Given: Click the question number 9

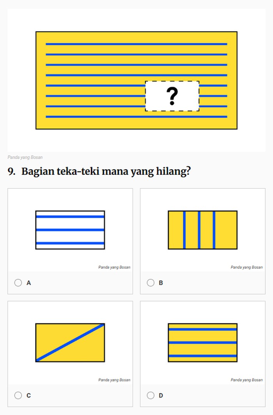Looking at the screenshot, I should tap(11, 172).
